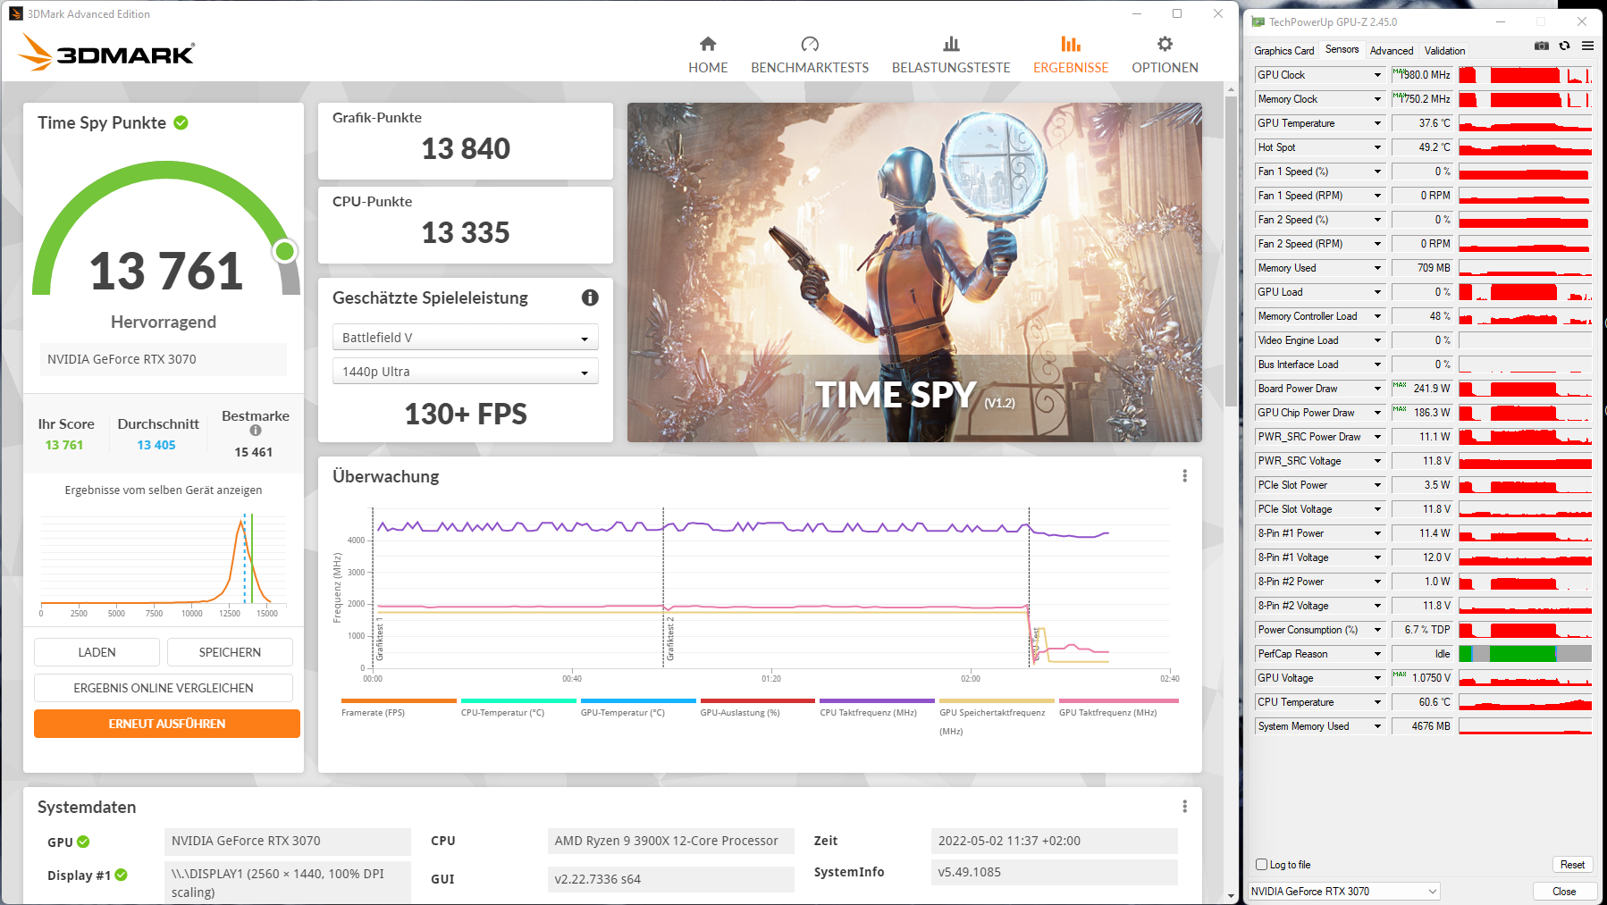Screen dimensions: 1607x905
Task: Switch to the ERGEBNISSE section
Action: click(1071, 55)
